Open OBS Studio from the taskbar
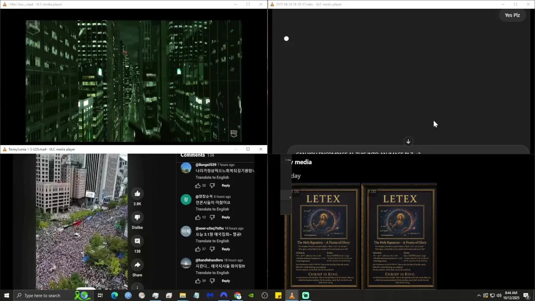535x301 pixels. click(265, 296)
